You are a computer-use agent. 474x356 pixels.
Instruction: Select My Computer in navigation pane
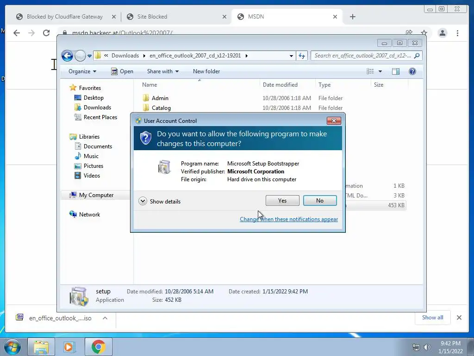[x=96, y=195]
